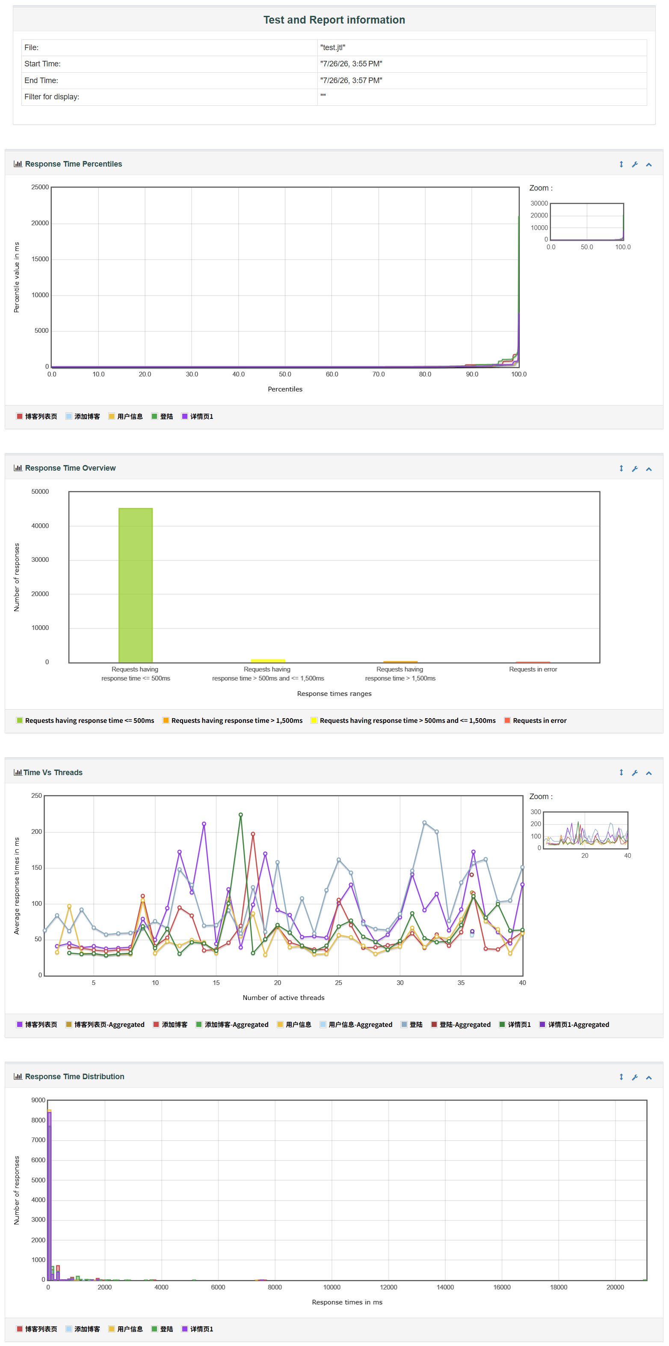Click the 'Response times ranges' axis label

click(x=334, y=693)
